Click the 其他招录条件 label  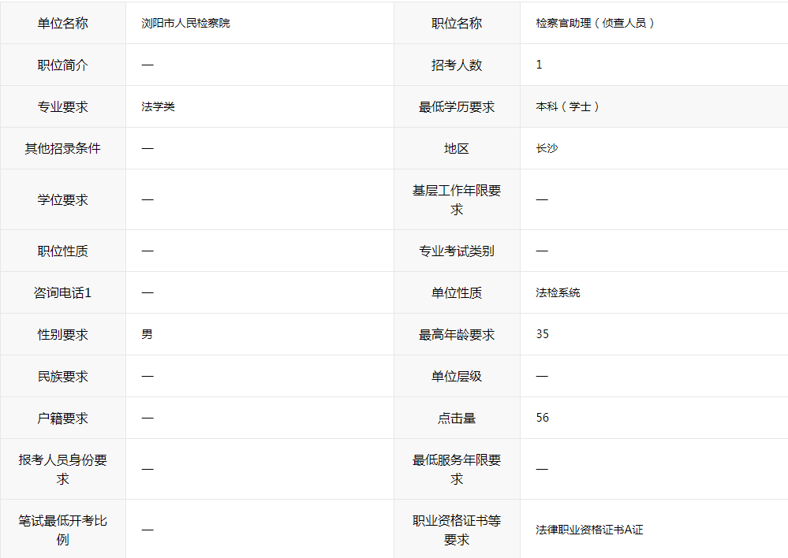click(x=63, y=148)
